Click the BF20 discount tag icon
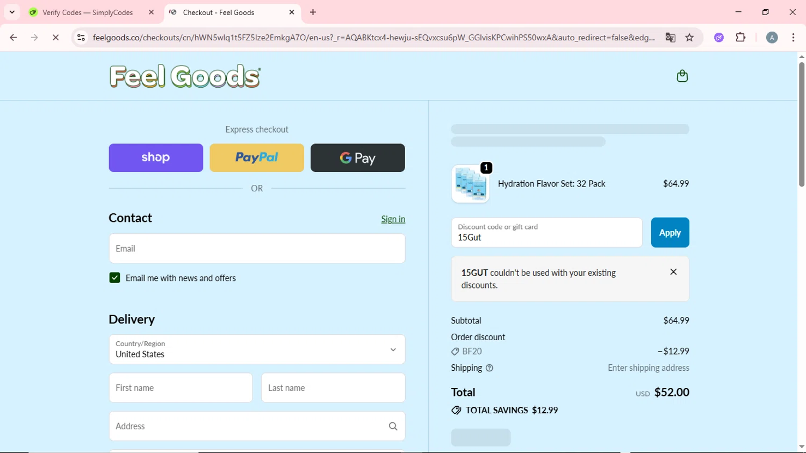 pos(455,351)
